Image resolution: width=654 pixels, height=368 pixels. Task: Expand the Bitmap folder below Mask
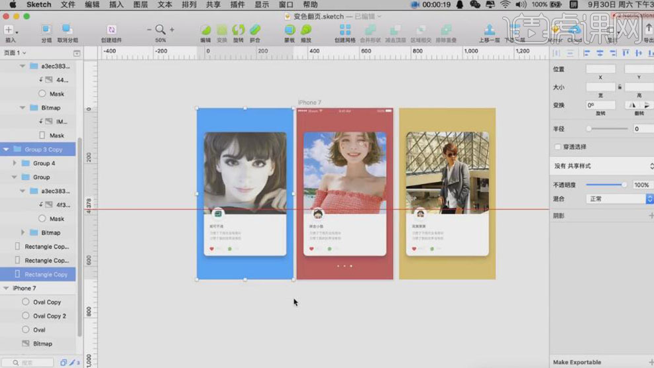click(23, 232)
